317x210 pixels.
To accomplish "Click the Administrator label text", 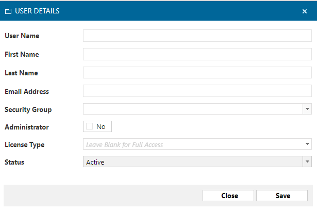I will point(26,126).
